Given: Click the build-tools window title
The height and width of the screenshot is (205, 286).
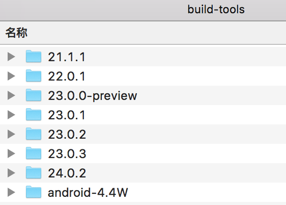Looking at the screenshot, I should pos(216,9).
